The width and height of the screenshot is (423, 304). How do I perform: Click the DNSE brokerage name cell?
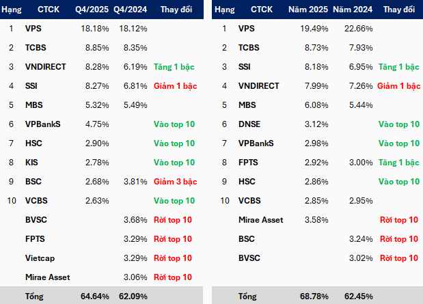coord(251,124)
